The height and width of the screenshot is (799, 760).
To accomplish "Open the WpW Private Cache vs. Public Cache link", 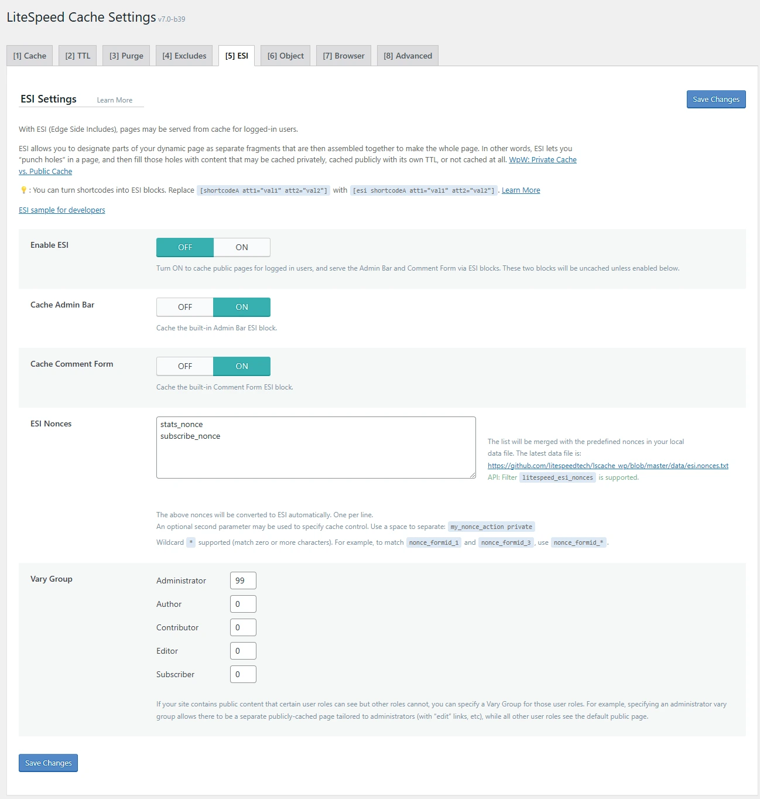I will click(x=543, y=160).
